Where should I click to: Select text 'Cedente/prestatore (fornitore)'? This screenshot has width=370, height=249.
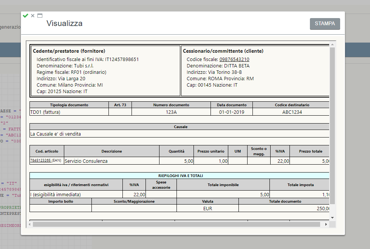point(69,51)
